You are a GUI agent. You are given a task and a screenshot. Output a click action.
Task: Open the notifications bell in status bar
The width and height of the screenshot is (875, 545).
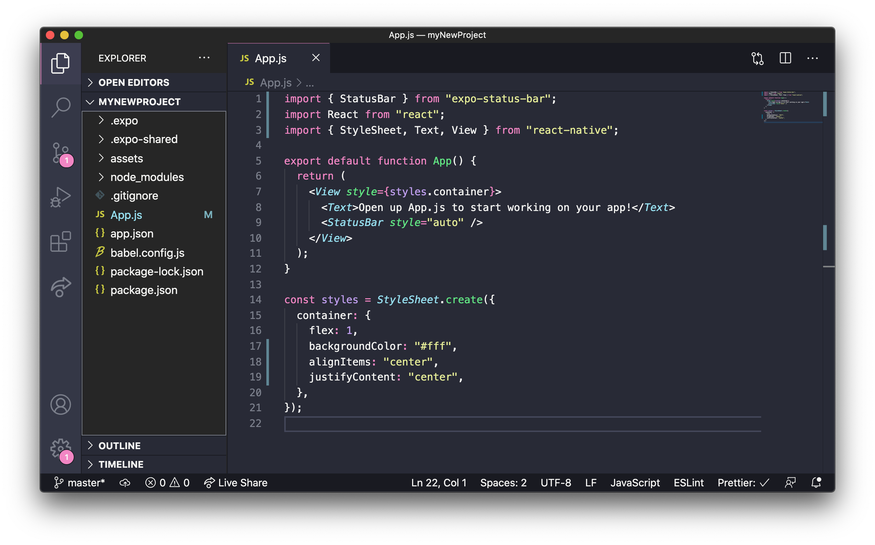click(x=816, y=483)
